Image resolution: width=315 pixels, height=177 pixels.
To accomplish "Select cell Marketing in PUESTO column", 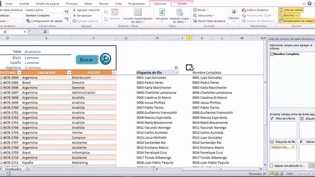I will (94, 163).
